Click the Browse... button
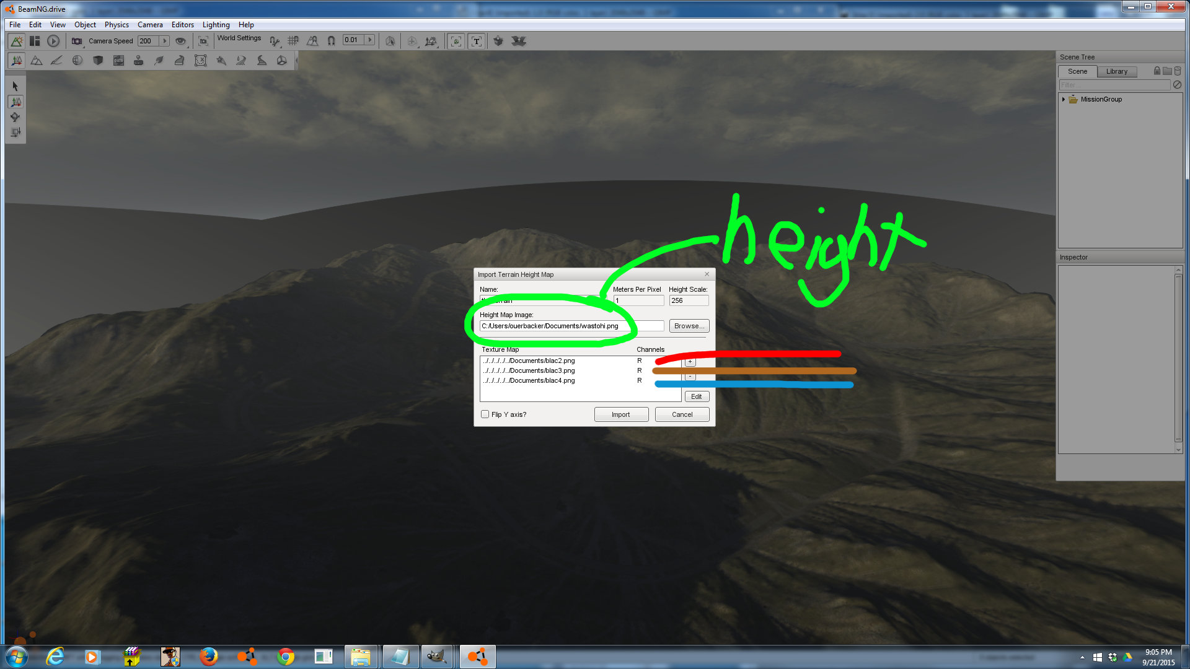 point(689,326)
